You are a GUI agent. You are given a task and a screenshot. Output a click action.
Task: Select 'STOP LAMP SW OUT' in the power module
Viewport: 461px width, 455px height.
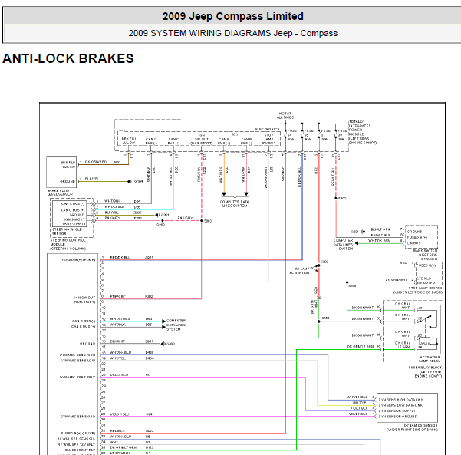(x=268, y=139)
